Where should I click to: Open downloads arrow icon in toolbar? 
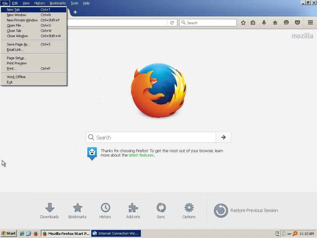point(264,23)
